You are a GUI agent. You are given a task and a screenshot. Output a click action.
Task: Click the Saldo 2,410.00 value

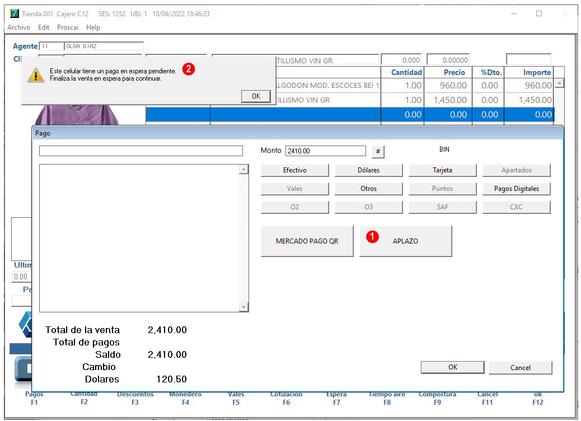tap(167, 355)
